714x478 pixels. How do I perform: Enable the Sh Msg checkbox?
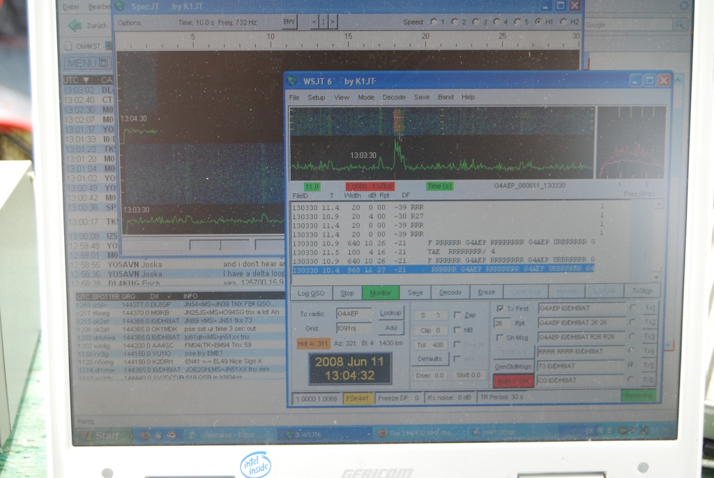pyautogui.click(x=499, y=338)
